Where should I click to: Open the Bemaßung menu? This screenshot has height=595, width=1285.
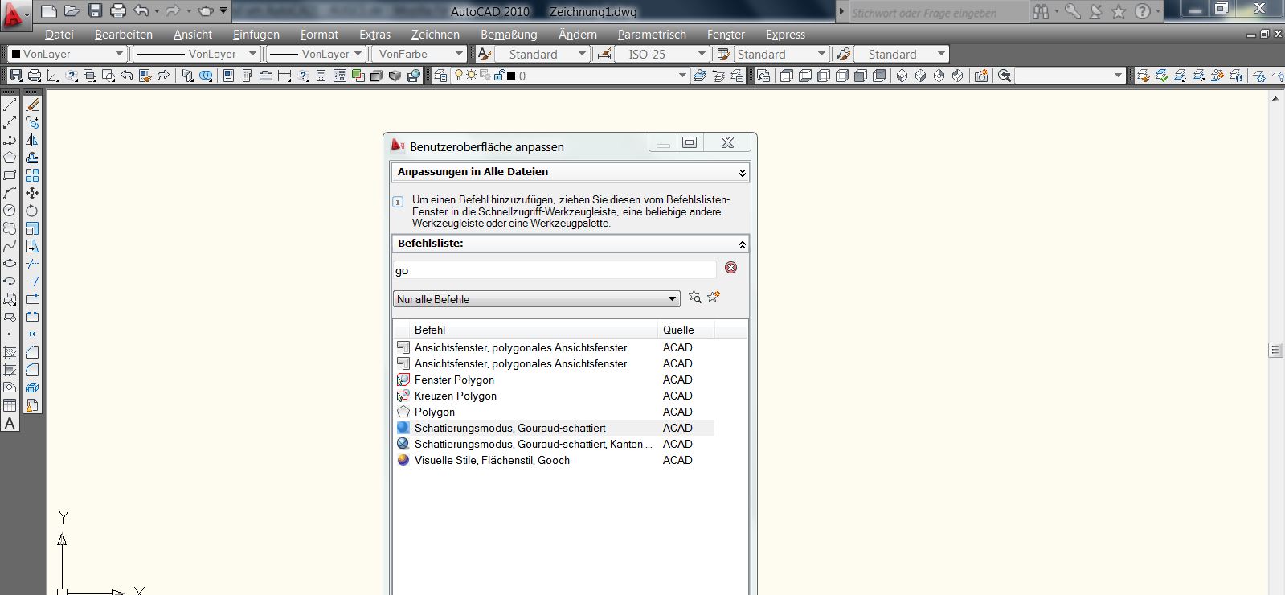click(x=509, y=35)
